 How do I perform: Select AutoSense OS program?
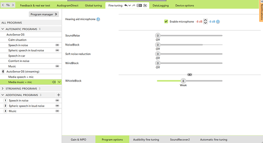coord(31,35)
